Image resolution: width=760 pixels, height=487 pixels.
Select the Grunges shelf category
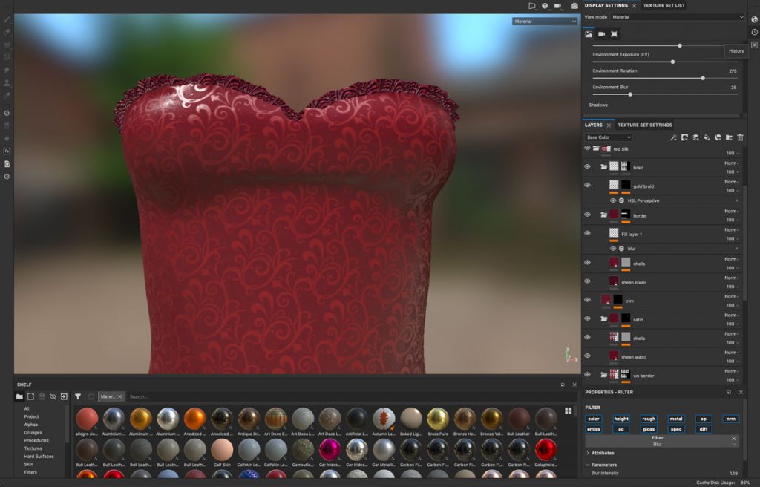pos(33,433)
